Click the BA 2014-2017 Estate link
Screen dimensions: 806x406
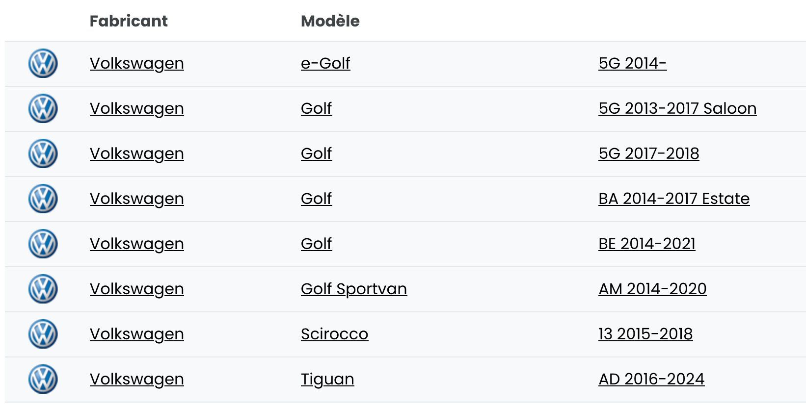point(674,199)
